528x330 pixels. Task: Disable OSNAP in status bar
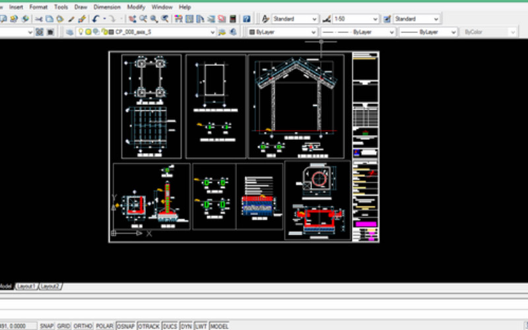tap(125, 326)
